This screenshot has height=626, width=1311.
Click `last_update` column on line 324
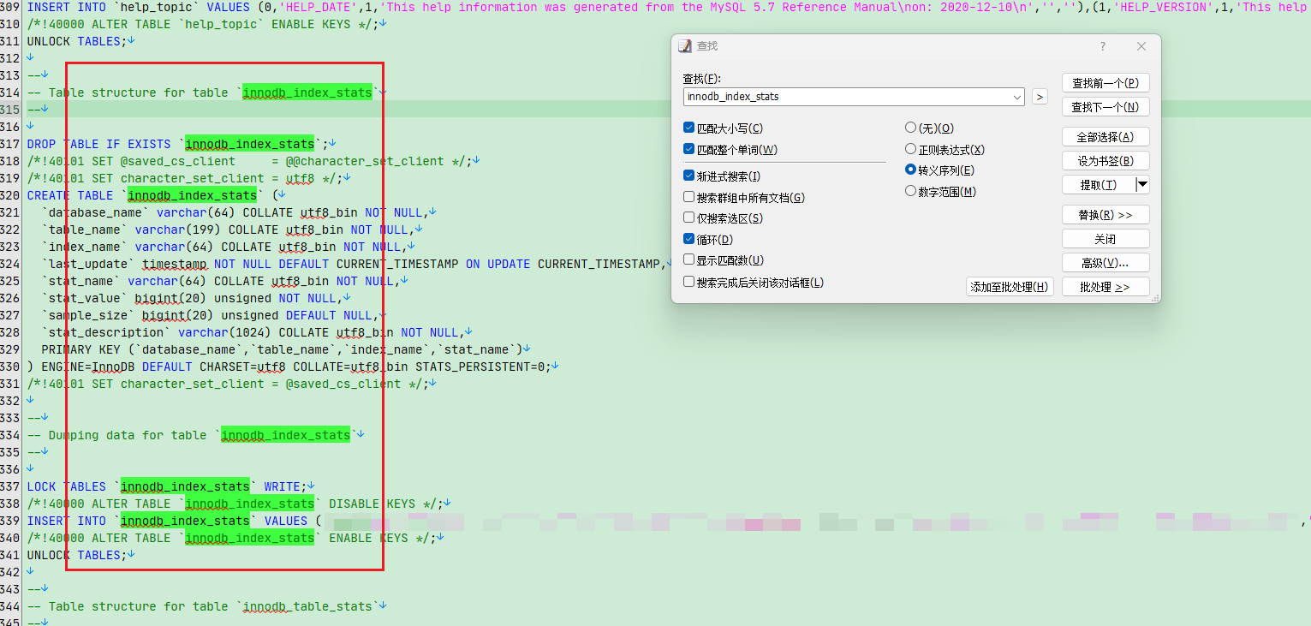coord(88,264)
